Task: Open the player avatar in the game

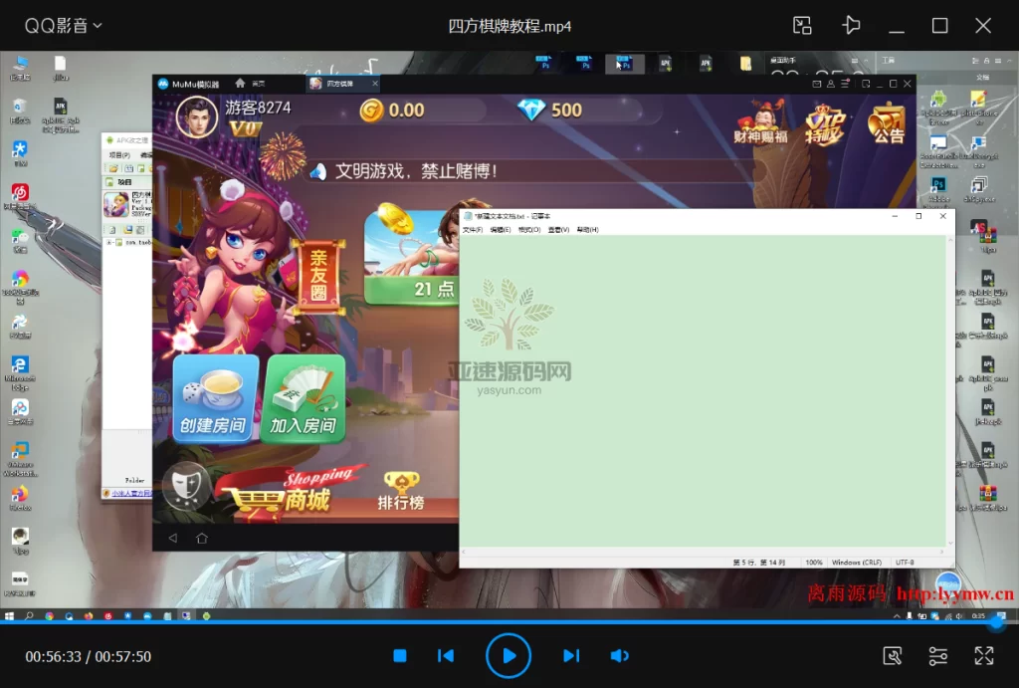Action: click(197, 117)
